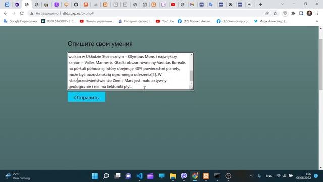Image resolution: width=323 pixels, height=182 pixels.
Task: Switch to the YouTube tab
Action: (x=173, y=5)
